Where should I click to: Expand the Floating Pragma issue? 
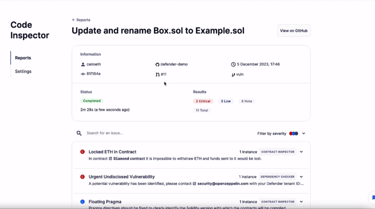pyautogui.click(x=301, y=202)
